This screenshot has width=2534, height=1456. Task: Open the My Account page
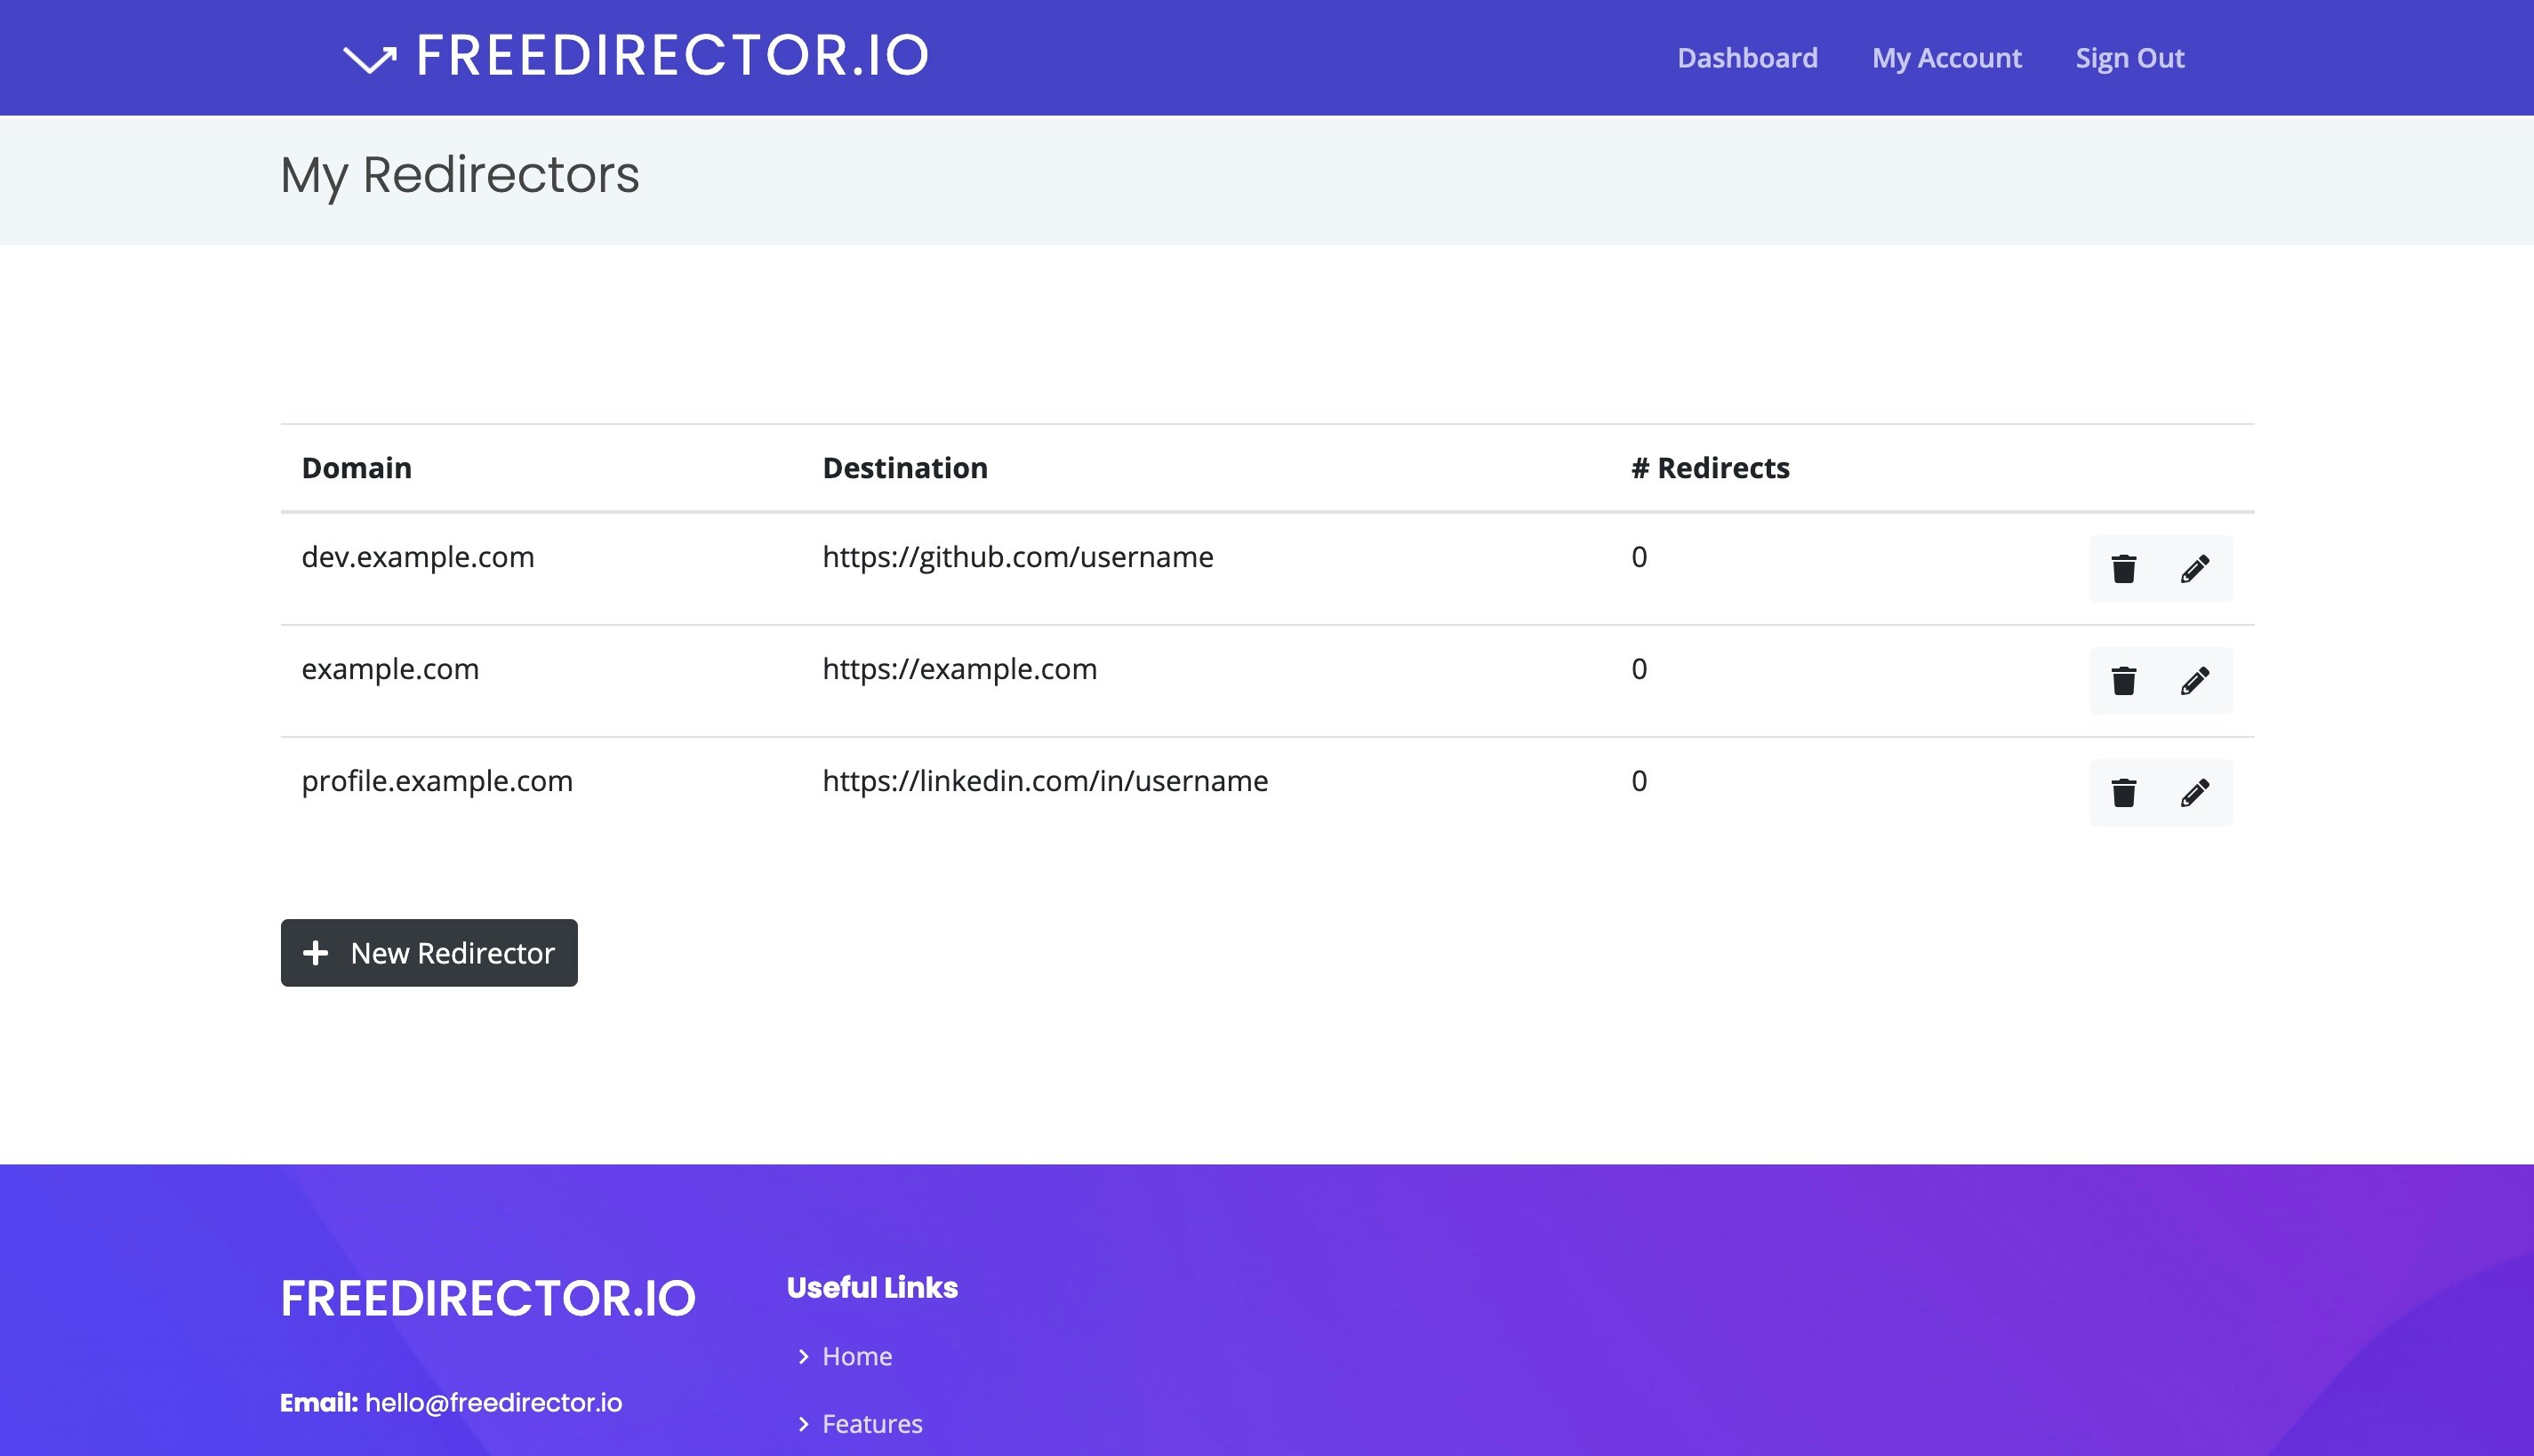coord(1946,58)
